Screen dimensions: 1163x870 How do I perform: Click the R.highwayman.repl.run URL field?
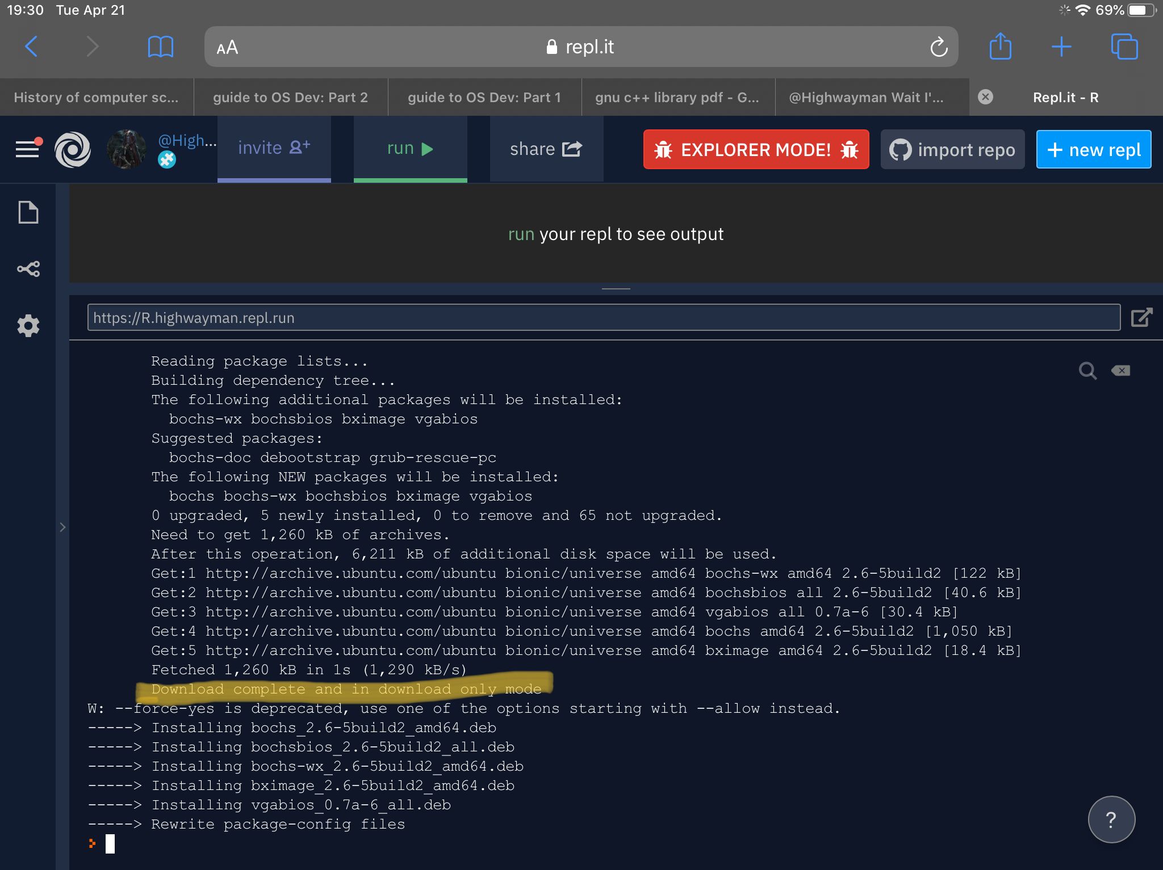pos(604,317)
